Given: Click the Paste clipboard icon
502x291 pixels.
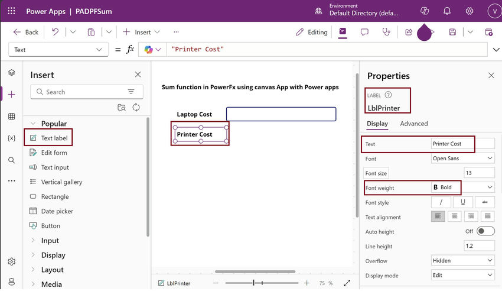Looking at the screenshot, I should [91, 32].
